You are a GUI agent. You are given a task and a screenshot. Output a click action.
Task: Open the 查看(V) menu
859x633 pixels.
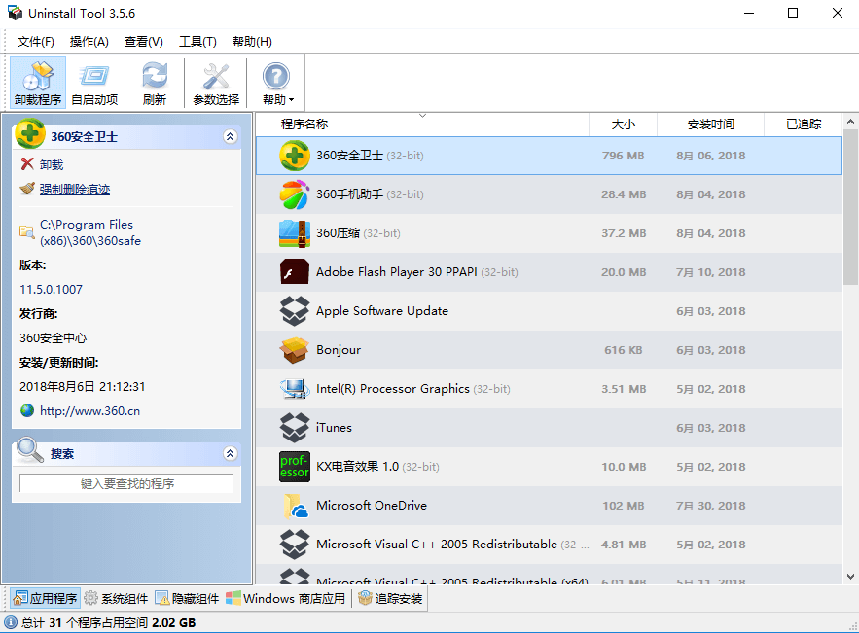[144, 42]
